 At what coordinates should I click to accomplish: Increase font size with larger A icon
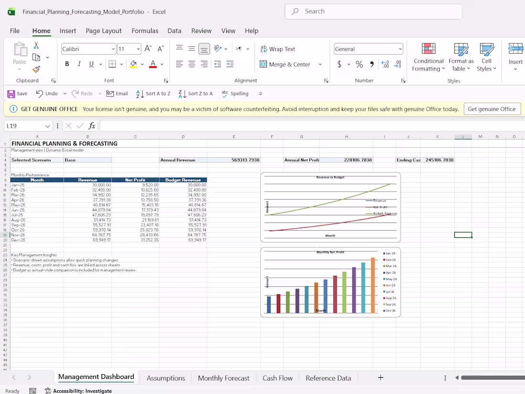coord(148,49)
